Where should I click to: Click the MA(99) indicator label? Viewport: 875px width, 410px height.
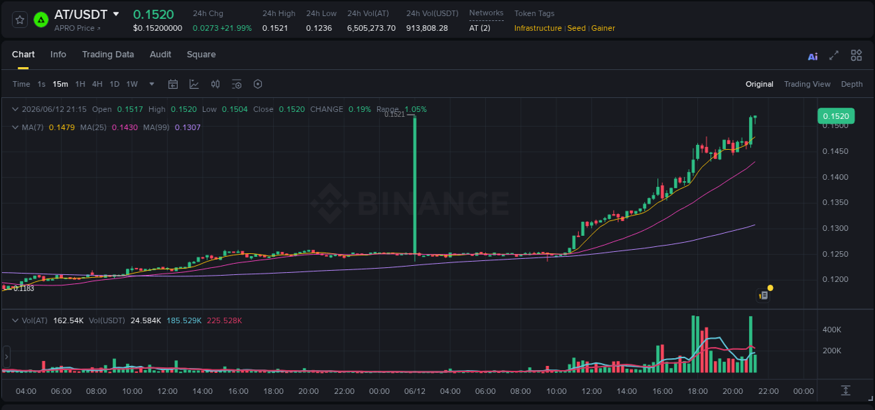[157, 127]
